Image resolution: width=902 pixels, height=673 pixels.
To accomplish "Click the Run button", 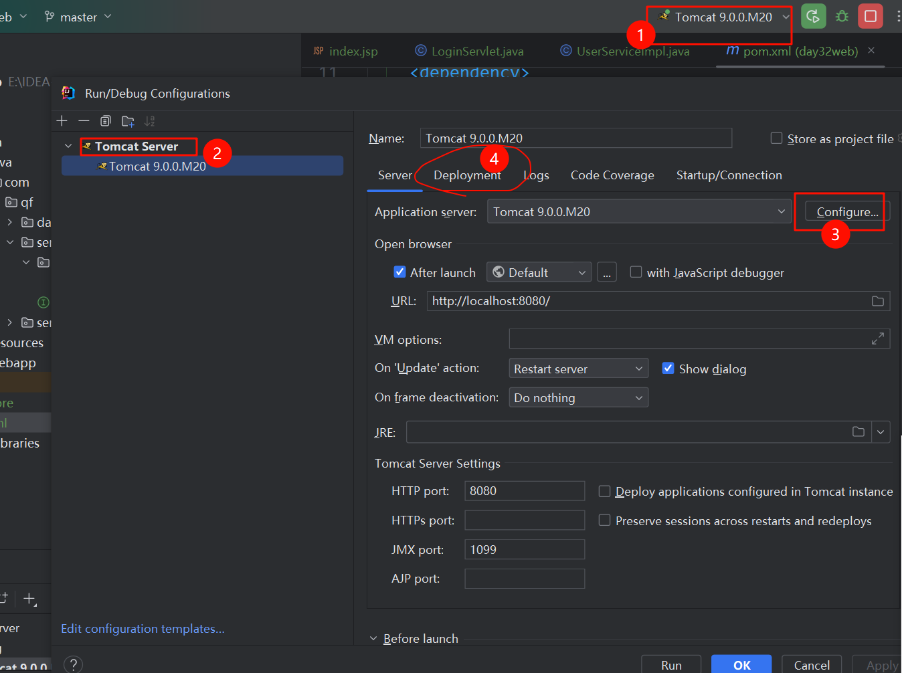I will (x=671, y=664).
